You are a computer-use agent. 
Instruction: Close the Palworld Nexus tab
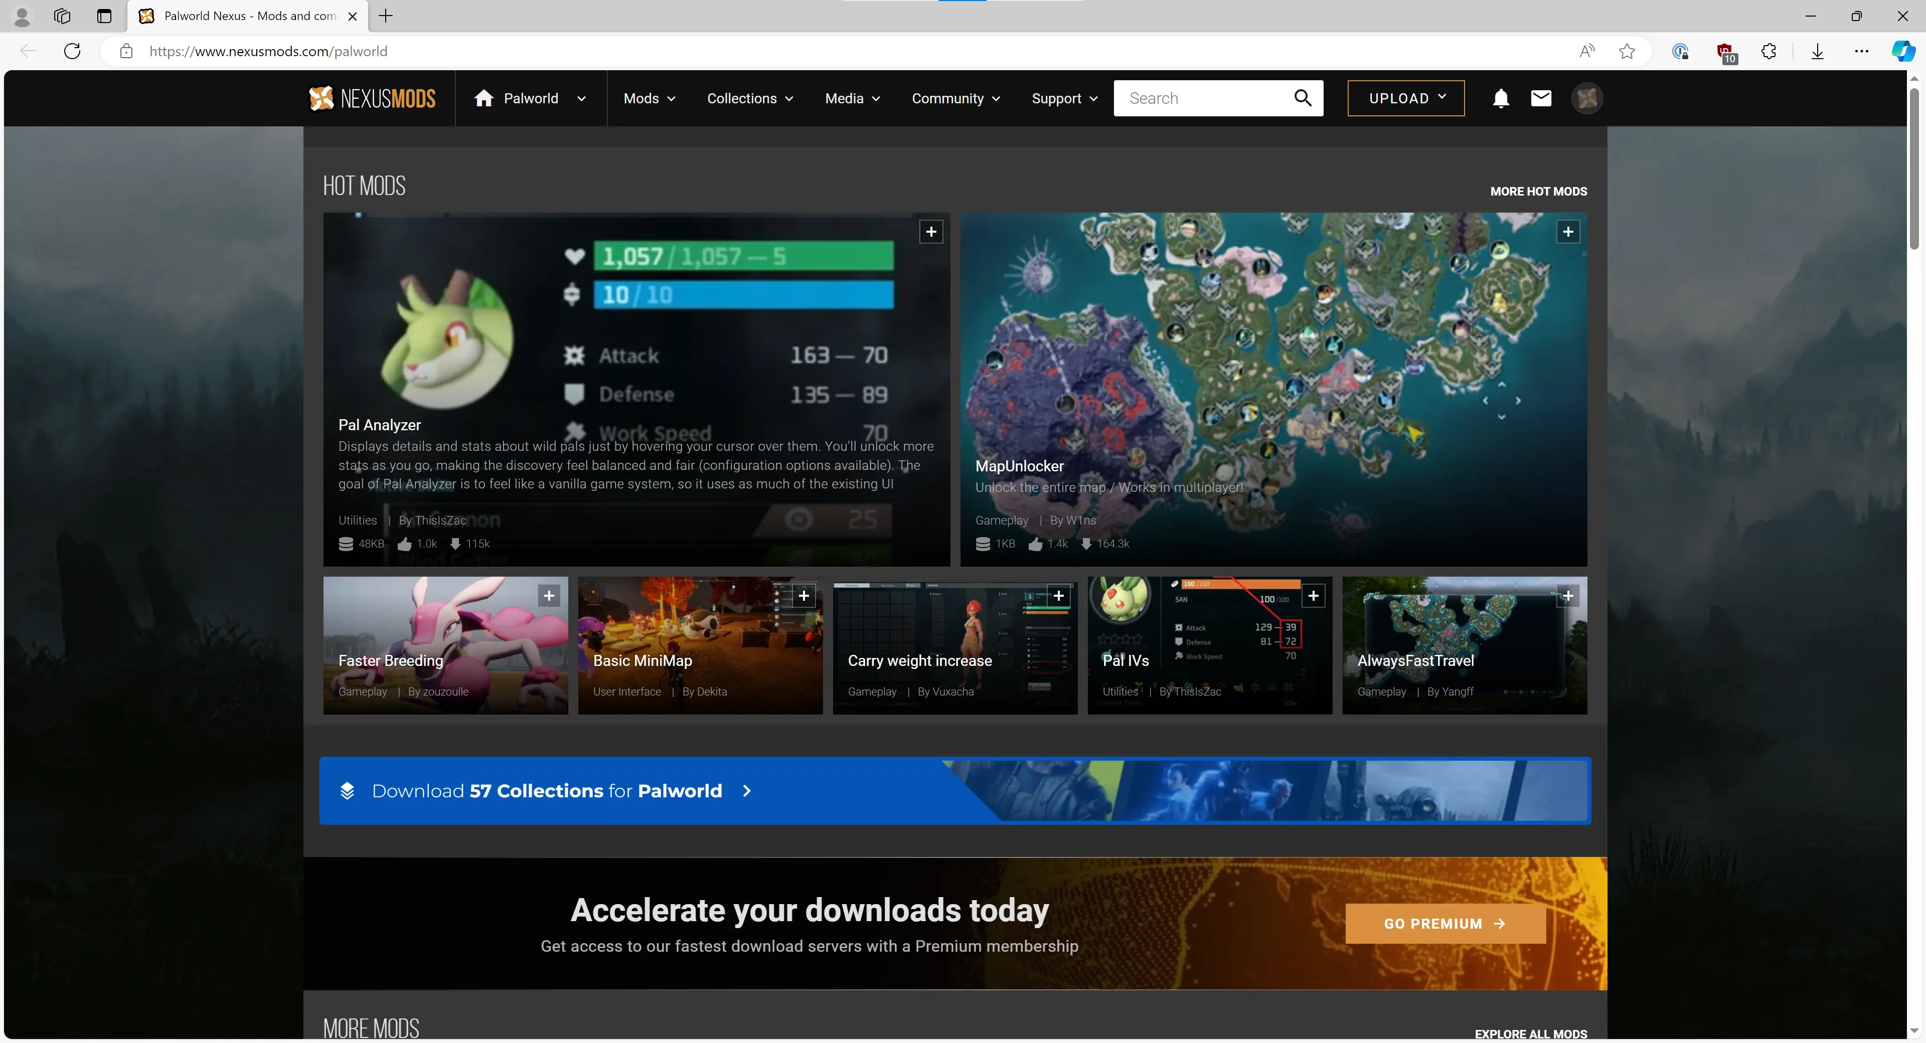(353, 16)
